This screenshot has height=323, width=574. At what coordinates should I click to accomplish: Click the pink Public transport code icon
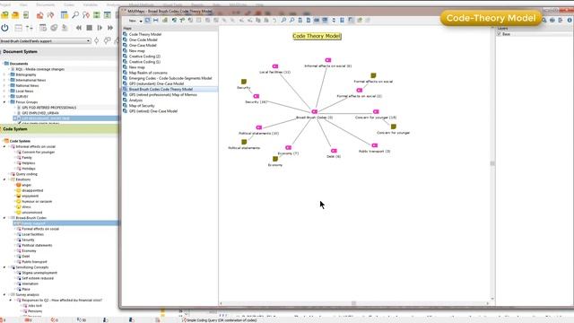[x=375, y=145]
